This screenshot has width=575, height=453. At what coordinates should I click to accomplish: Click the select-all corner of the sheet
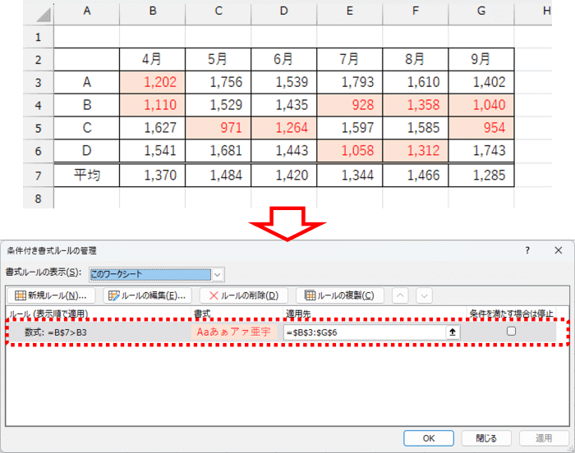pos(38,11)
